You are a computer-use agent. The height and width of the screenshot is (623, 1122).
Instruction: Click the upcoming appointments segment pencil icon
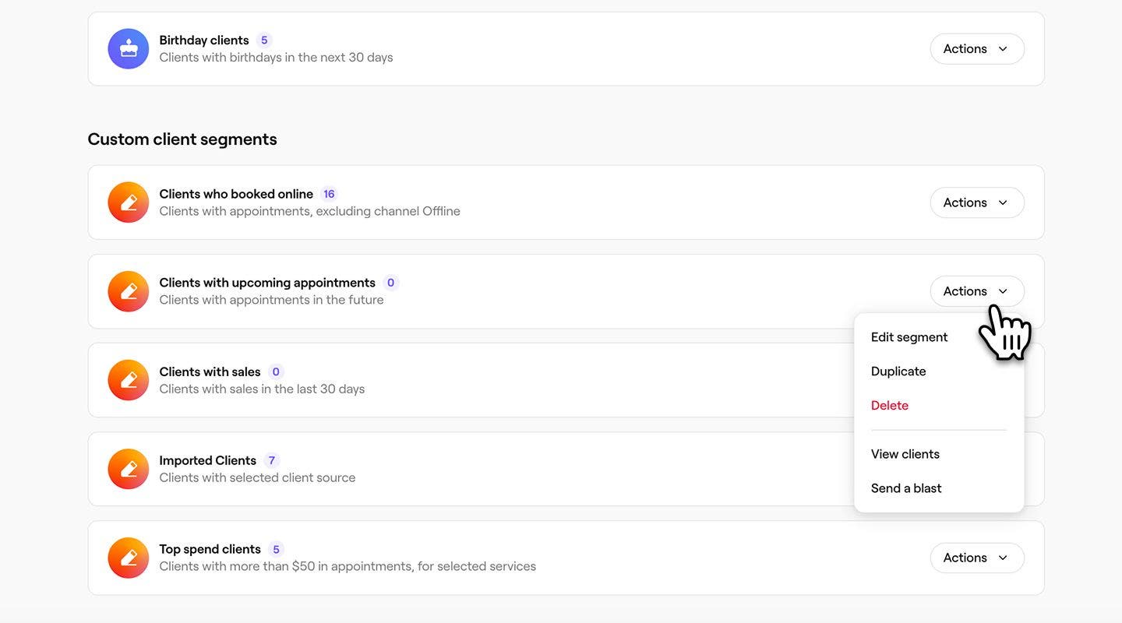coord(129,291)
